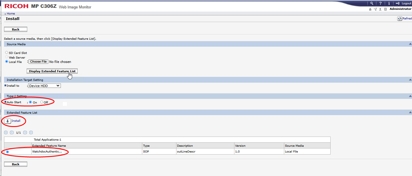Click the network status icon beside Administrator

click(x=375, y=9)
